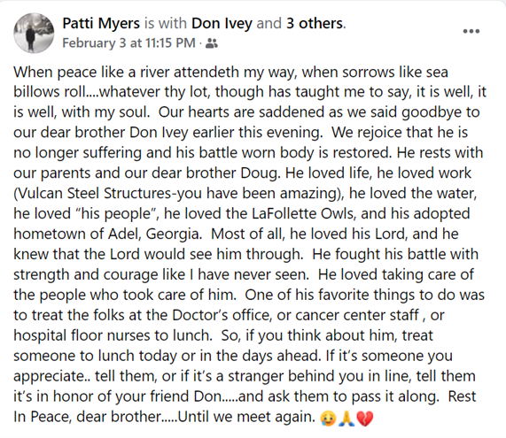This screenshot has width=506, height=438.
Task: Click the phrase "Until we meet again"
Action: click(x=245, y=417)
